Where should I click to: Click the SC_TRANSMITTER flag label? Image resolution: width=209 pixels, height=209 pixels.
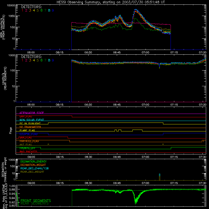(30, 127)
